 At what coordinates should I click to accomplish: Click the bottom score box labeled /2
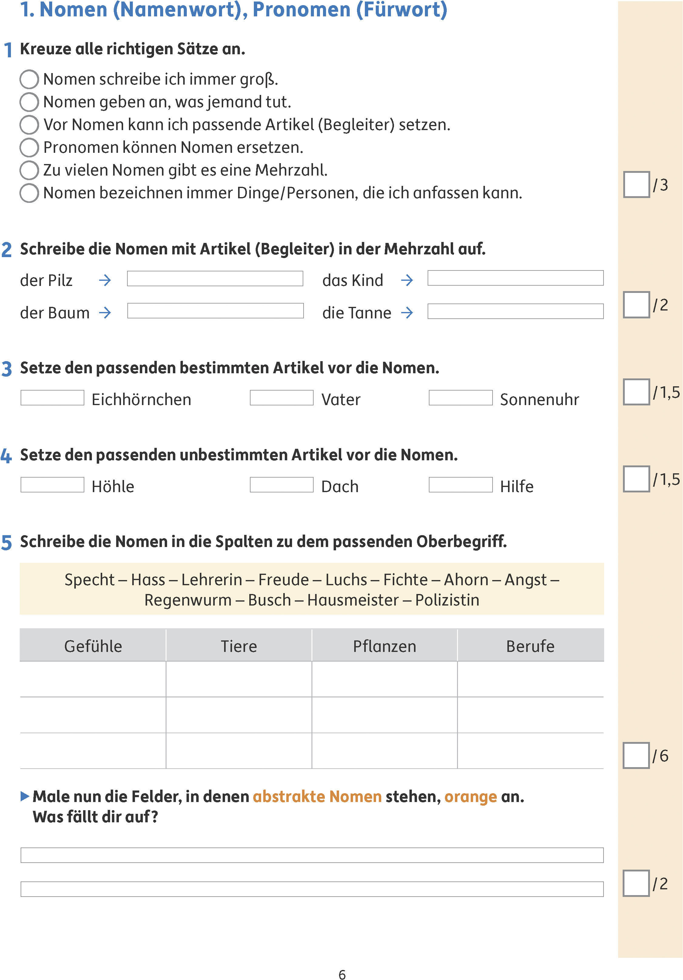click(x=636, y=883)
